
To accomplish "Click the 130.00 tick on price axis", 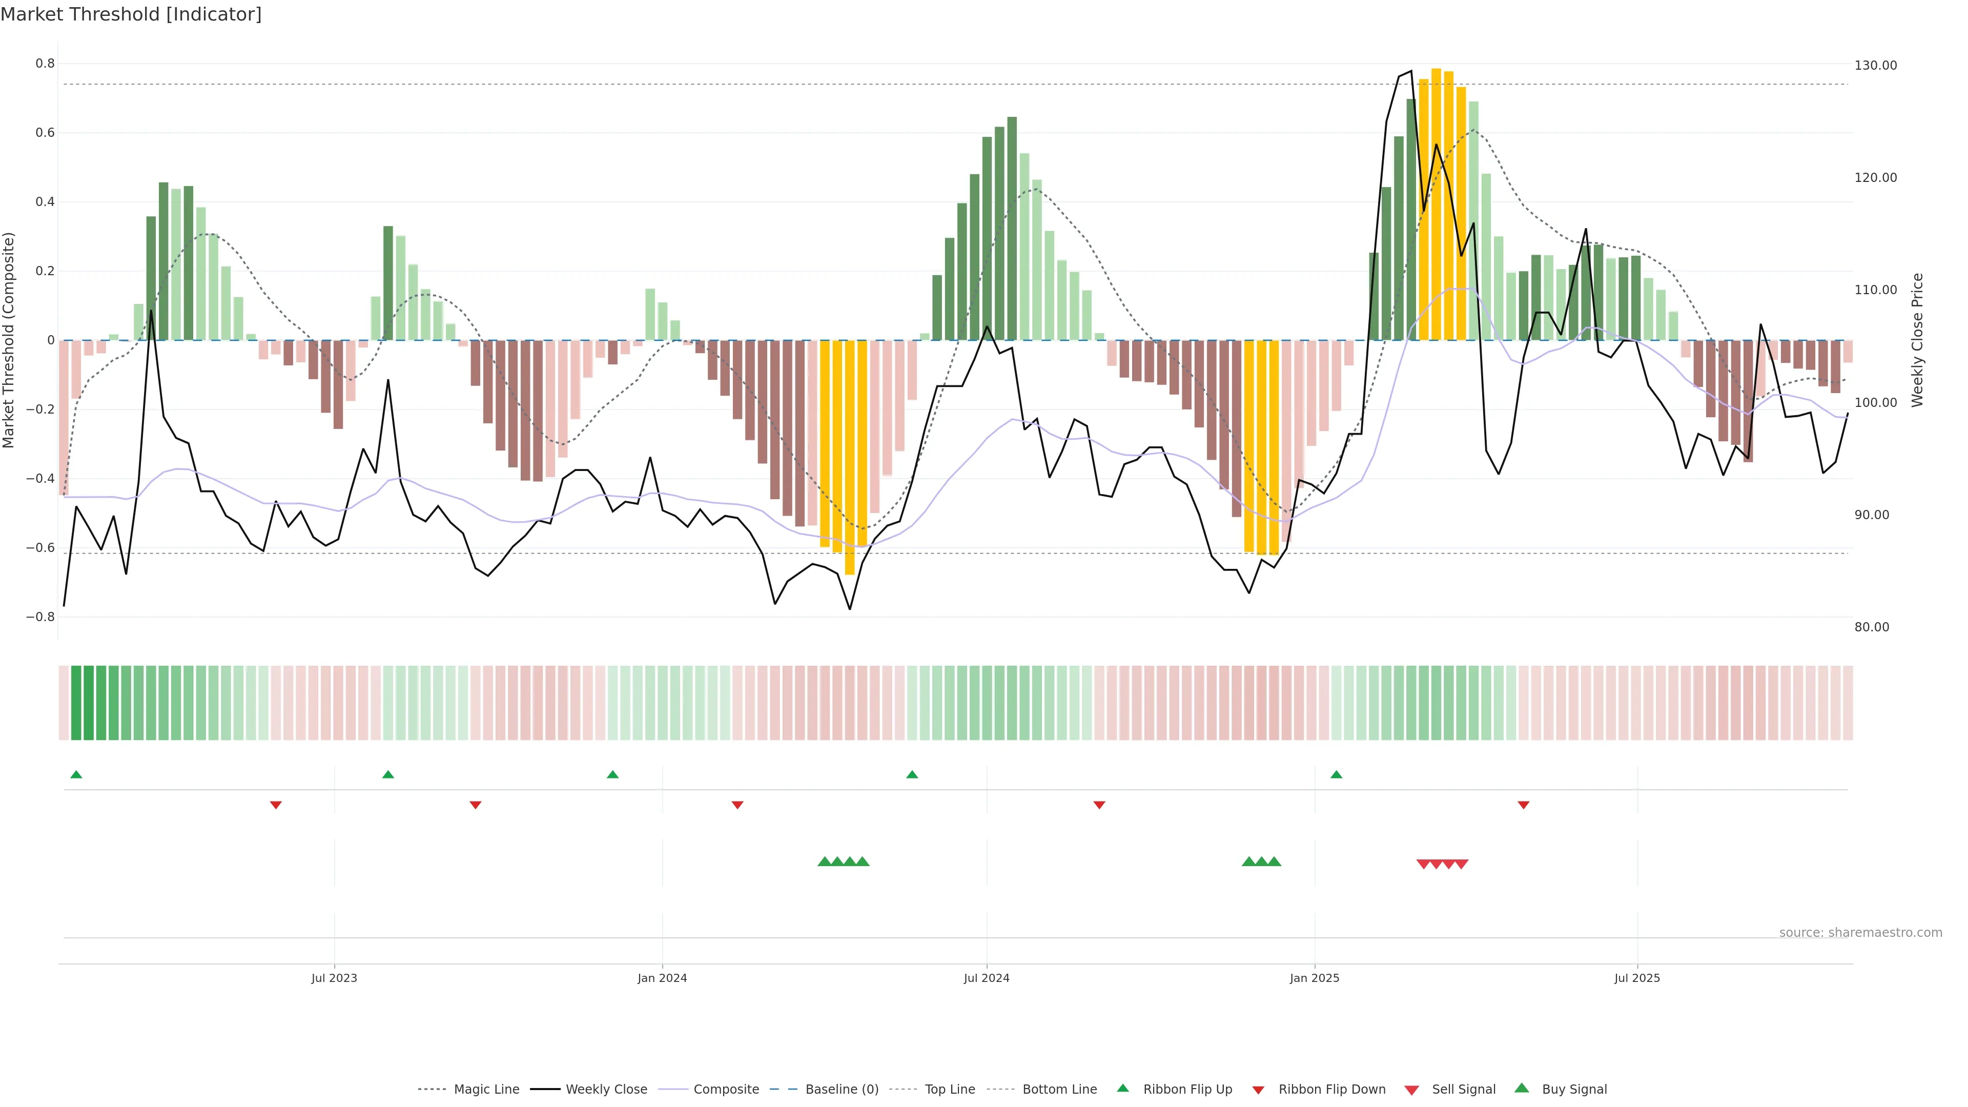I will pyautogui.click(x=1876, y=66).
